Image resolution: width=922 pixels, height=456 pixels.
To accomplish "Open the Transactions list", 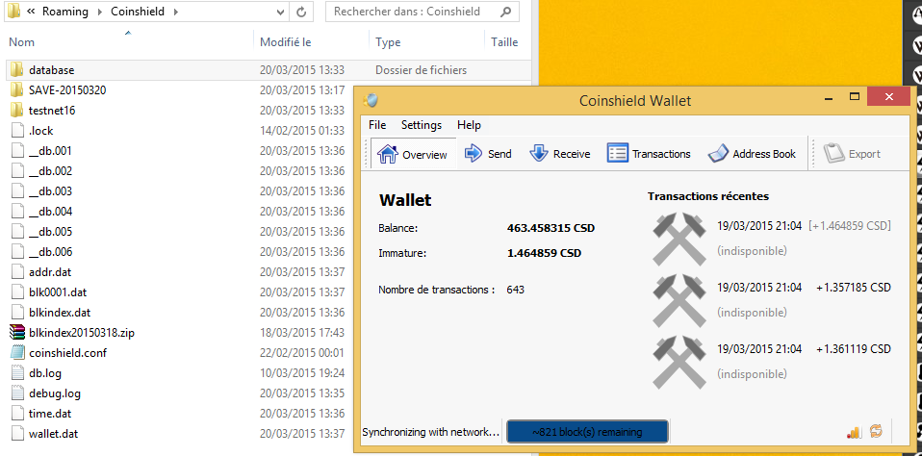I will pyautogui.click(x=649, y=154).
